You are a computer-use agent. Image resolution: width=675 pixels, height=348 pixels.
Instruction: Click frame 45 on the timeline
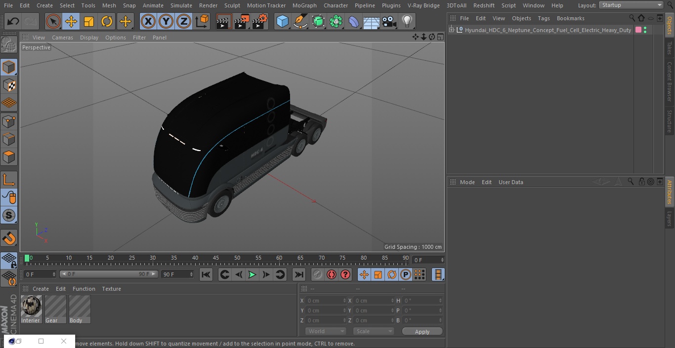216,258
